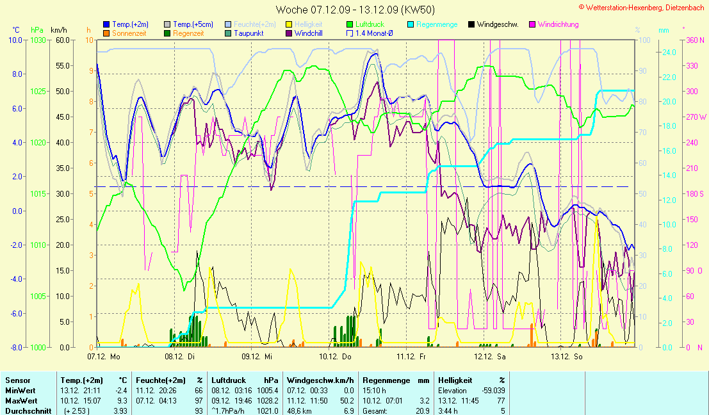Click the yellow Helligkeit legend square
This screenshot has width=709, height=415.
coord(289,24)
